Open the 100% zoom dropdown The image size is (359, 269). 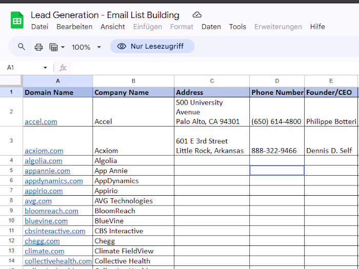(86, 47)
